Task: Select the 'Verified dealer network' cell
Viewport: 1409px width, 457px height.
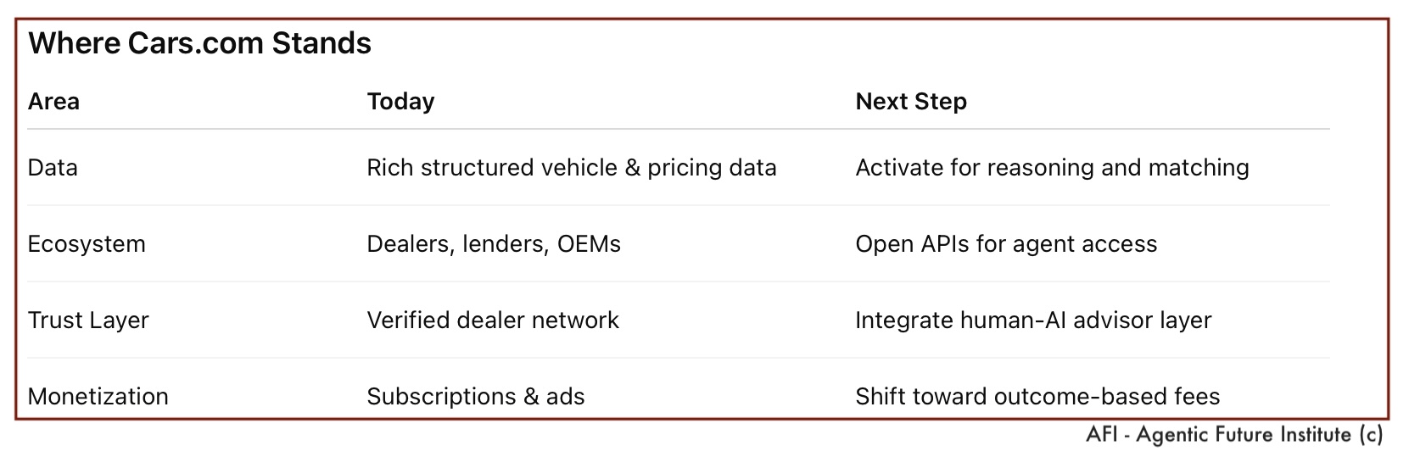Action: click(x=493, y=320)
